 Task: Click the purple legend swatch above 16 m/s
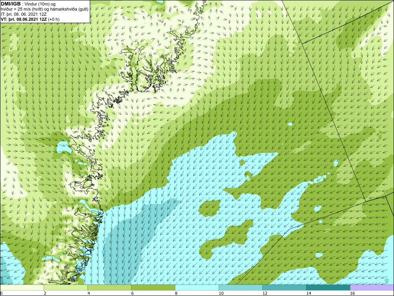click(372, 287)
